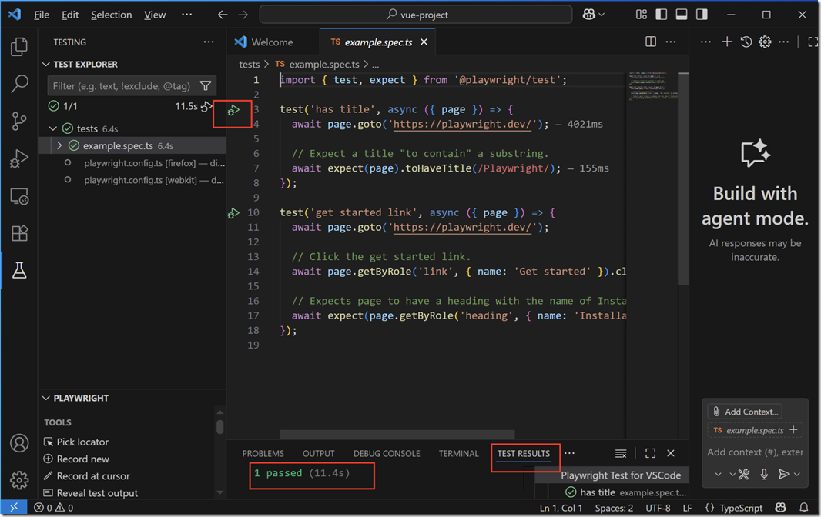
Task: Click Add Context button in chat
Action: (745, 412)
